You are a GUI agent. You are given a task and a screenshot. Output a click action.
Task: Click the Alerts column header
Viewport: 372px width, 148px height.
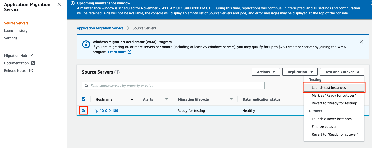[148, 99]
